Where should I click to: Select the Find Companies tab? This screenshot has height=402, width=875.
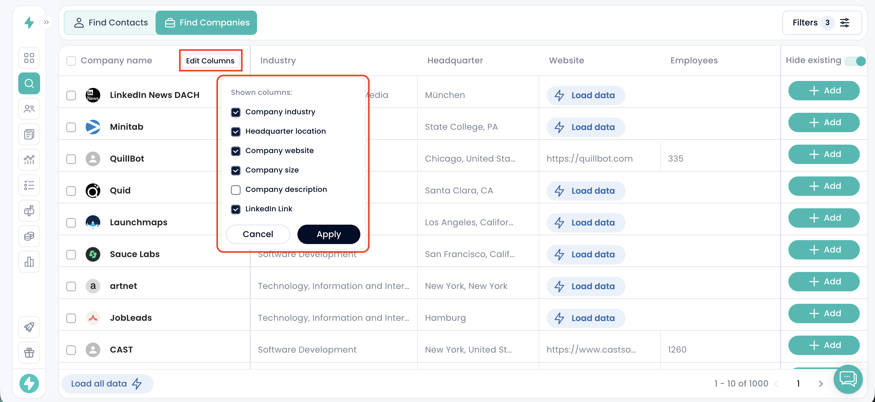pos(207,23)
